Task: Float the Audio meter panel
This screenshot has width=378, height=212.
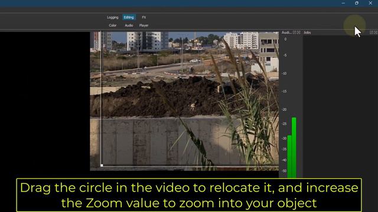Action: coord(294,32)
